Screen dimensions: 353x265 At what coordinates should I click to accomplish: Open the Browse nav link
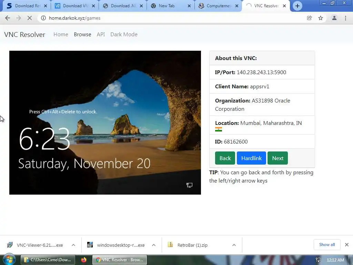(82, 35)
